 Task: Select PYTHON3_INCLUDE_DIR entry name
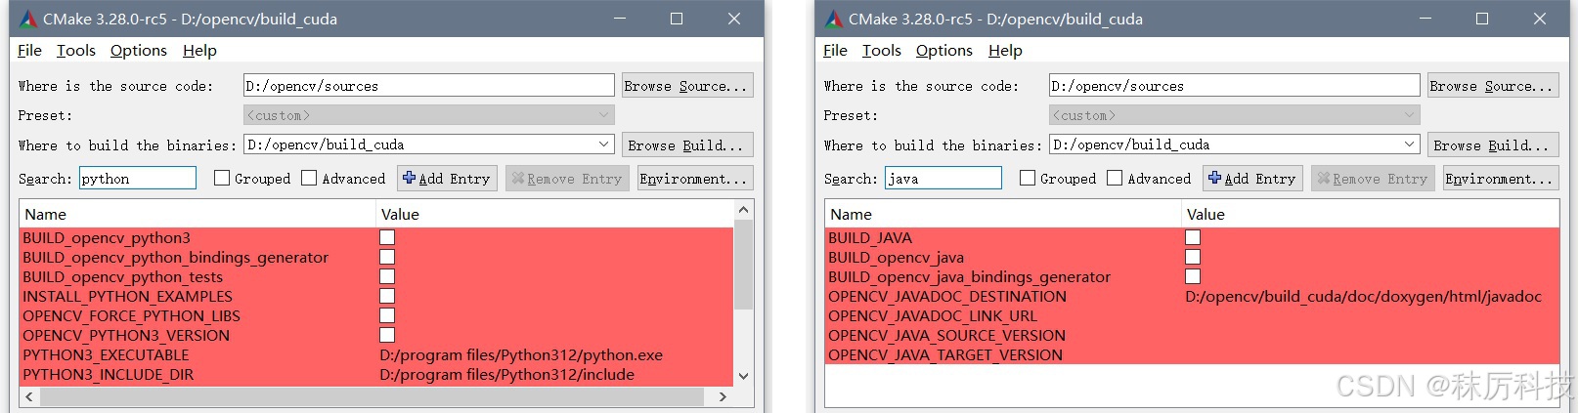108,374
